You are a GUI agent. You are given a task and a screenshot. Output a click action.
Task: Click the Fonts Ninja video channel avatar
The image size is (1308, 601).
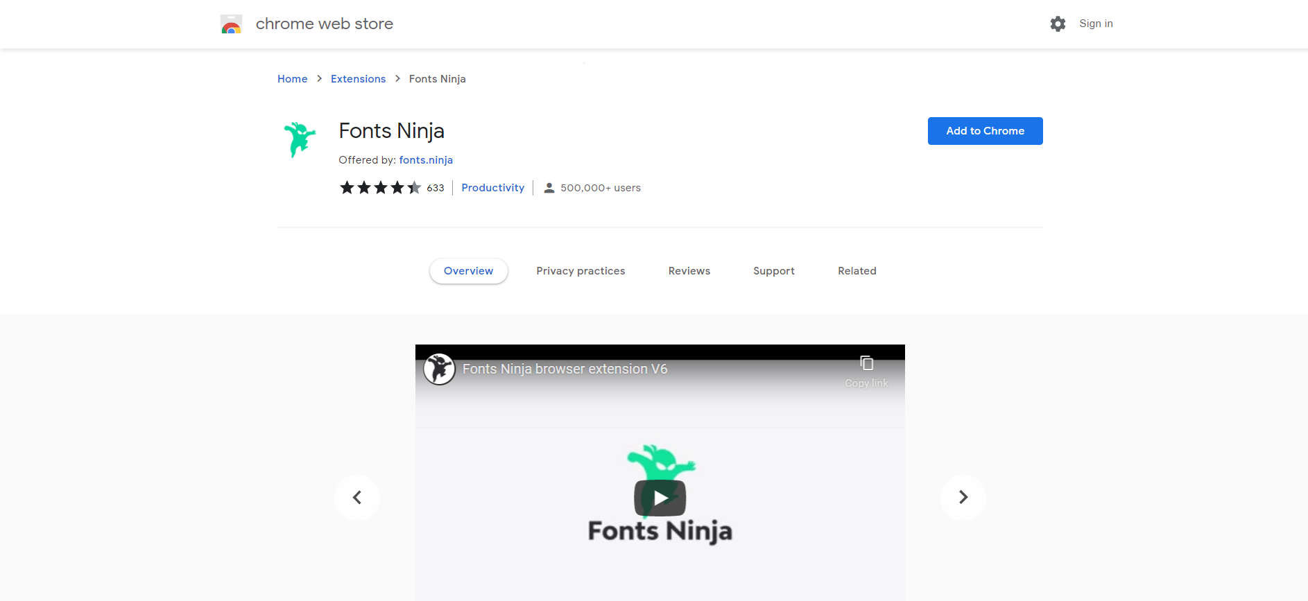tap(439, 369)
